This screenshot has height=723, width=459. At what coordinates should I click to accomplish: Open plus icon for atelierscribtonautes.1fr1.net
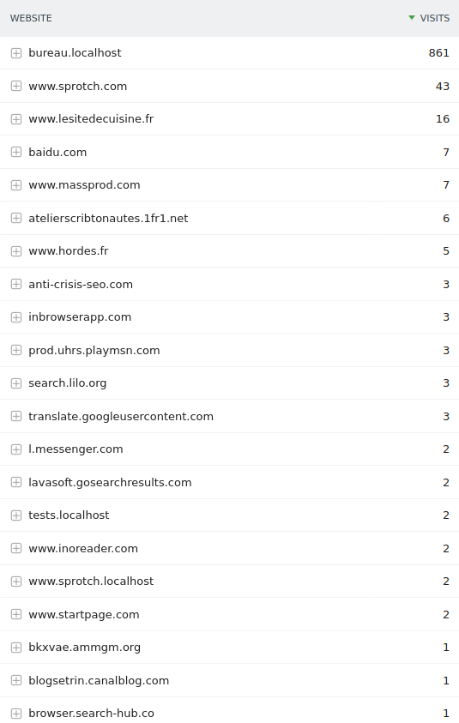[16, 218]
